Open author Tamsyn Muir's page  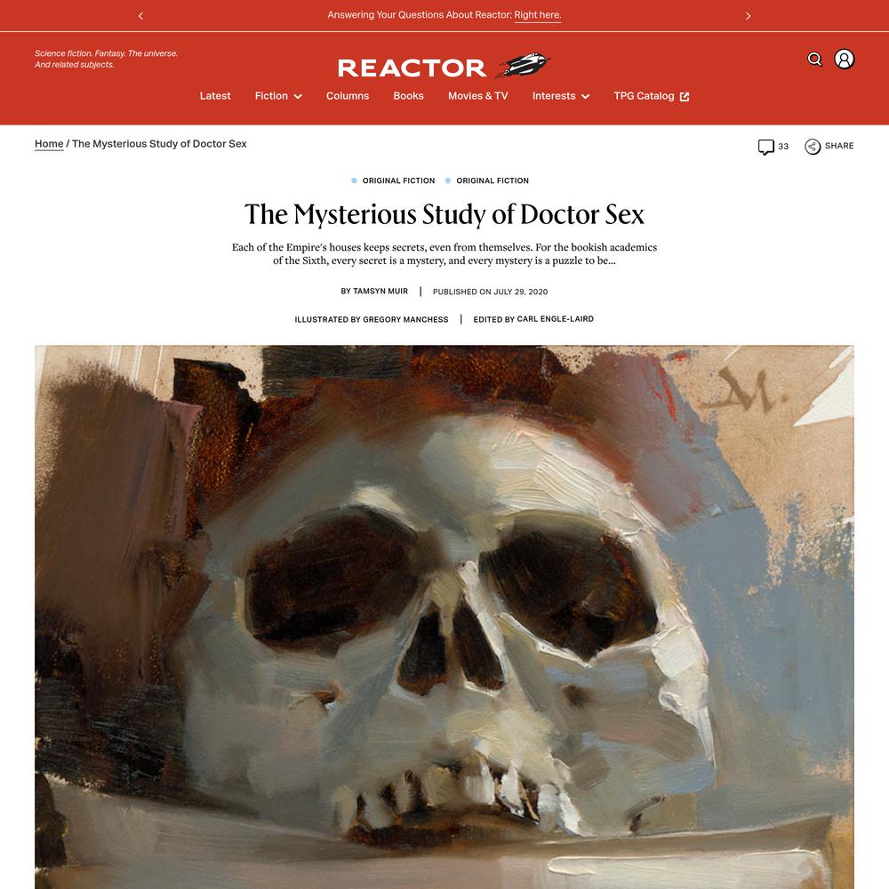(x=380, y=291)
